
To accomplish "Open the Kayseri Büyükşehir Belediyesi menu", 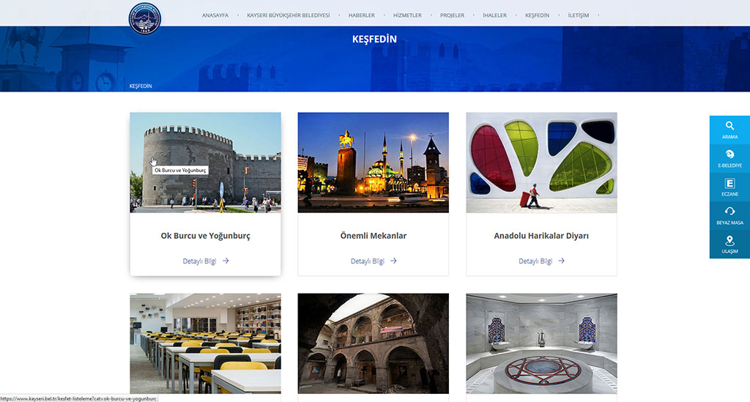I will 288,15.
